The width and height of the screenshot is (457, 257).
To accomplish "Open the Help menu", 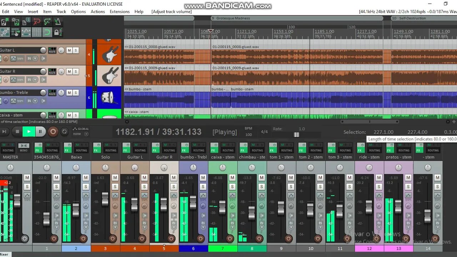I will coord(139,11).
